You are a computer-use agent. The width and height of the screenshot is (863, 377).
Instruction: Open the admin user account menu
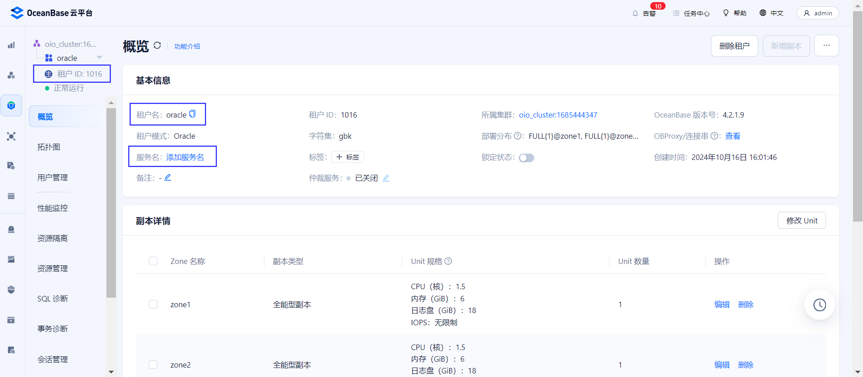tap(817, 13)
